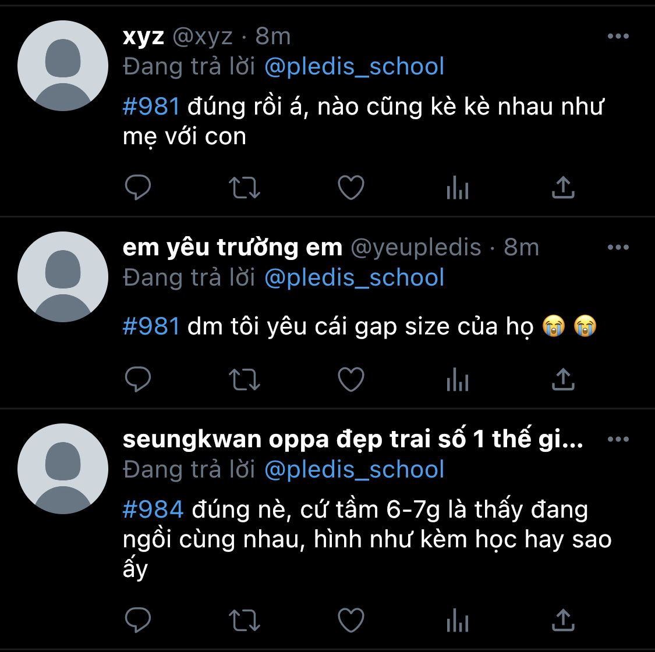Reply to xyz's tweet

138,187
